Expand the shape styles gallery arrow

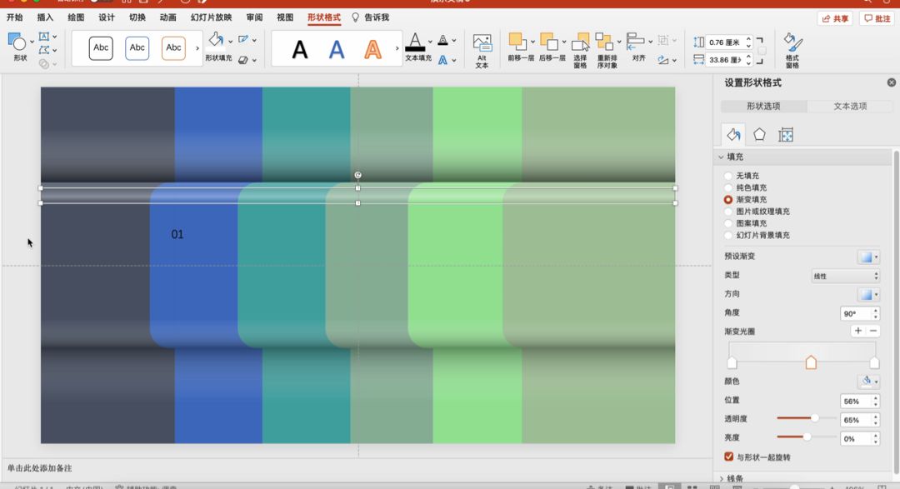point(197,48)
